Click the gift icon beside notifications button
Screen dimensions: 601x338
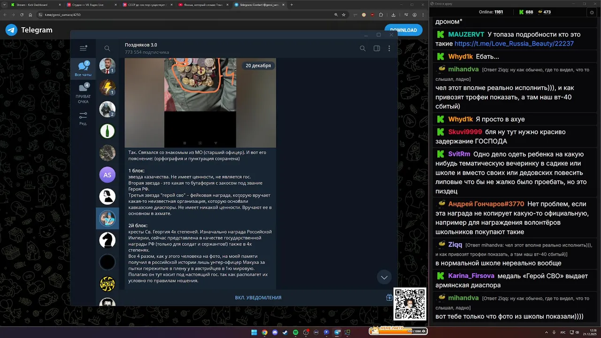(389, 297)
